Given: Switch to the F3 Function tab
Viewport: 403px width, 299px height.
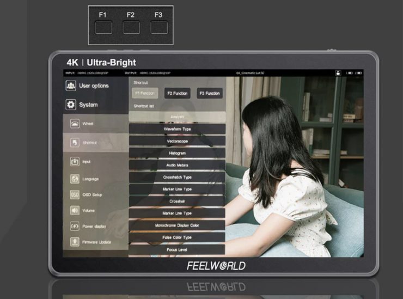Looking at the screenshot, I should pyautogui.click(x=210, y=93).
